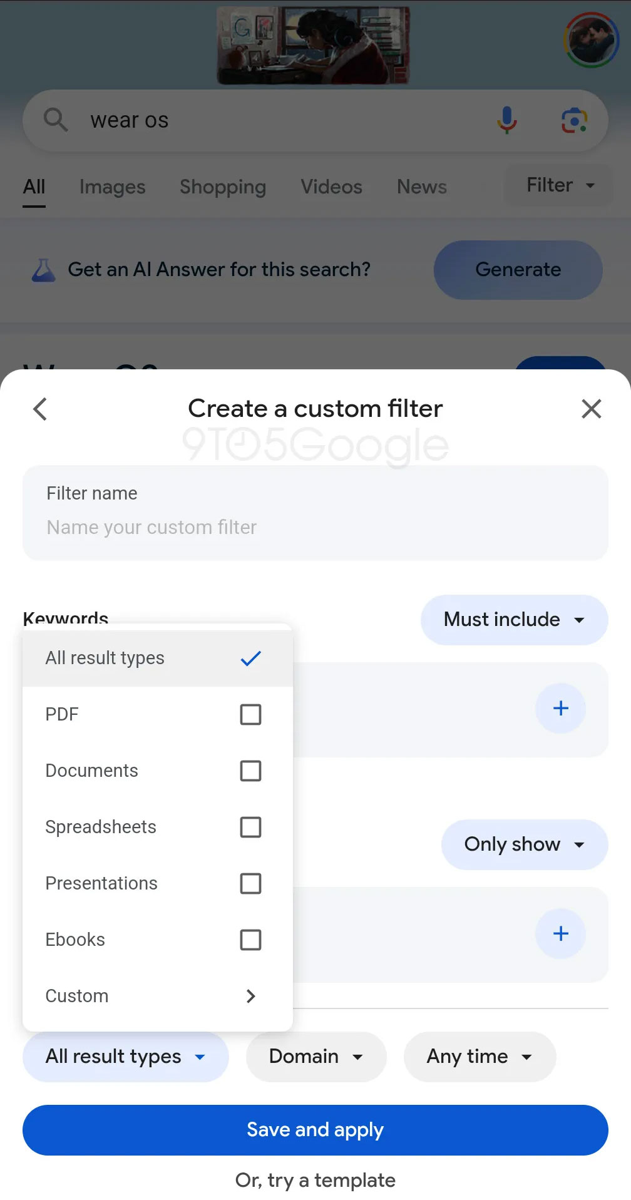Check the Documents checkbox
The height and width of the screenshot is (1200, 631).
pyautogui.click(x=250, y=771)
